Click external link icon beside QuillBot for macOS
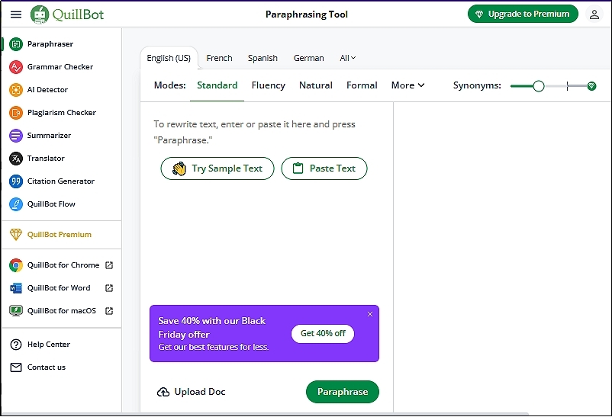This screenshot has height=417, width=612. coord(109,311)
